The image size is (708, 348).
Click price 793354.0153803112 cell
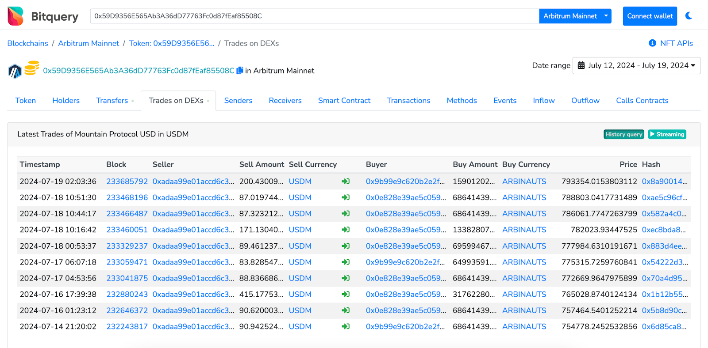point(599,182)
